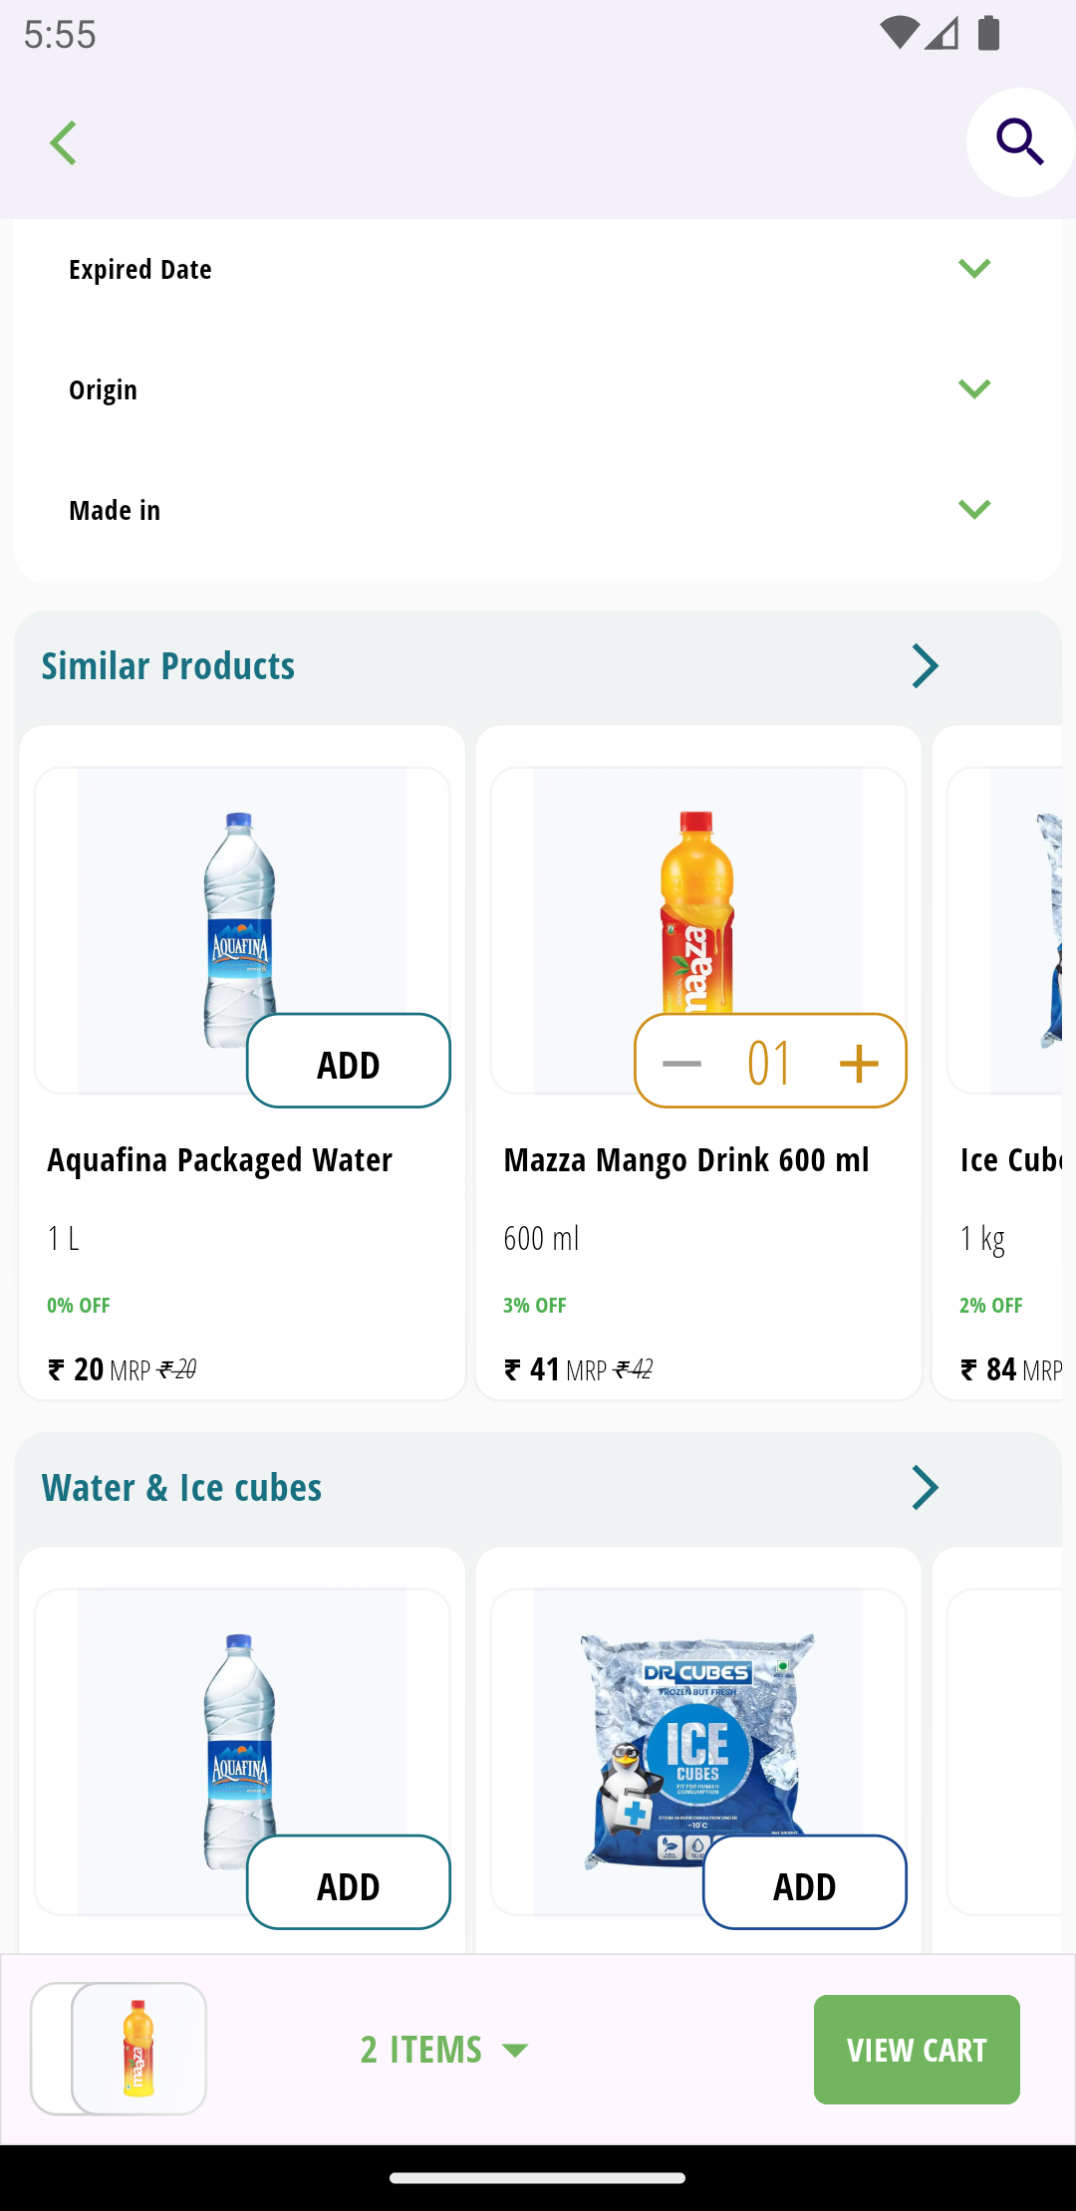The image size is (1076, 2211).
Task: Select the Similar Products heading
Action: 168,666
